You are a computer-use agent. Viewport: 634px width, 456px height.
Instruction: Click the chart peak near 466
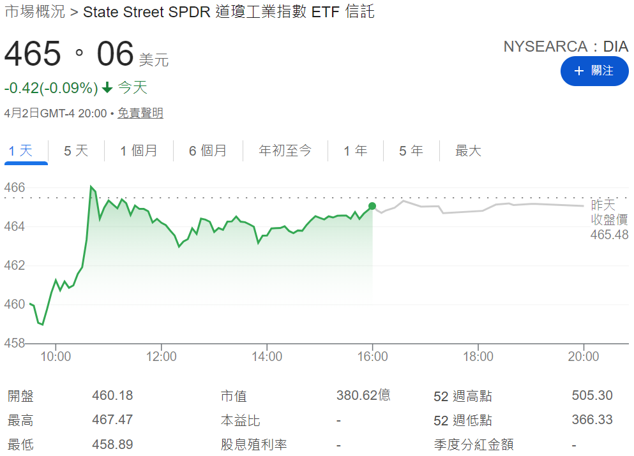click(91, 187)
